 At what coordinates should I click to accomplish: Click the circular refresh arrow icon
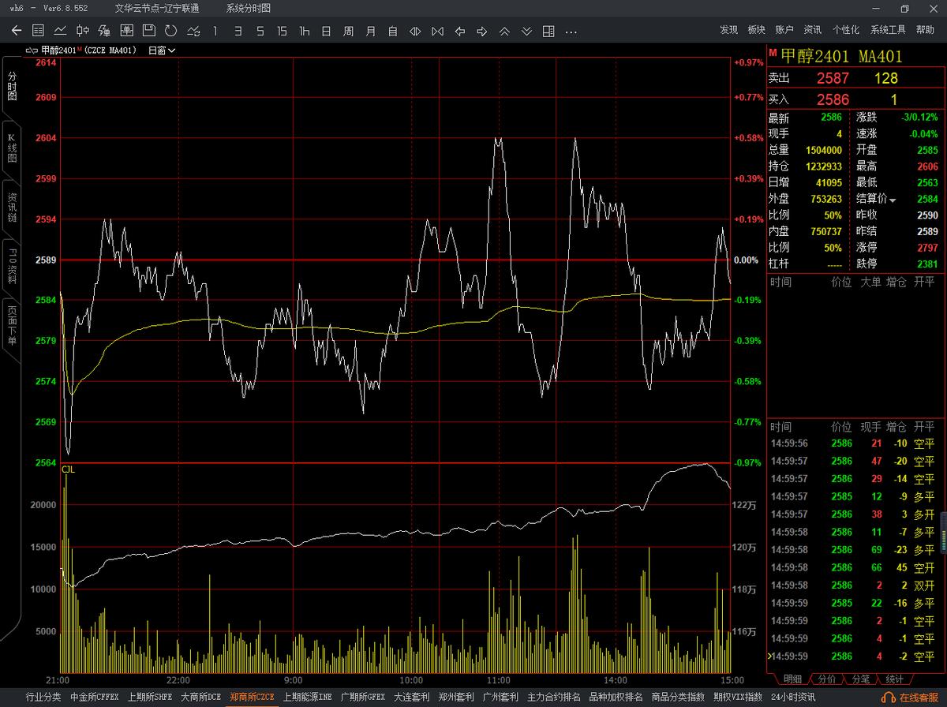(x=170, y=31)
